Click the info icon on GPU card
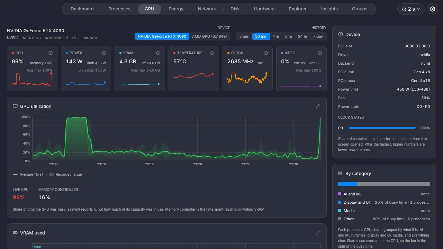443x249 pixels. click(x=51, y=53)
